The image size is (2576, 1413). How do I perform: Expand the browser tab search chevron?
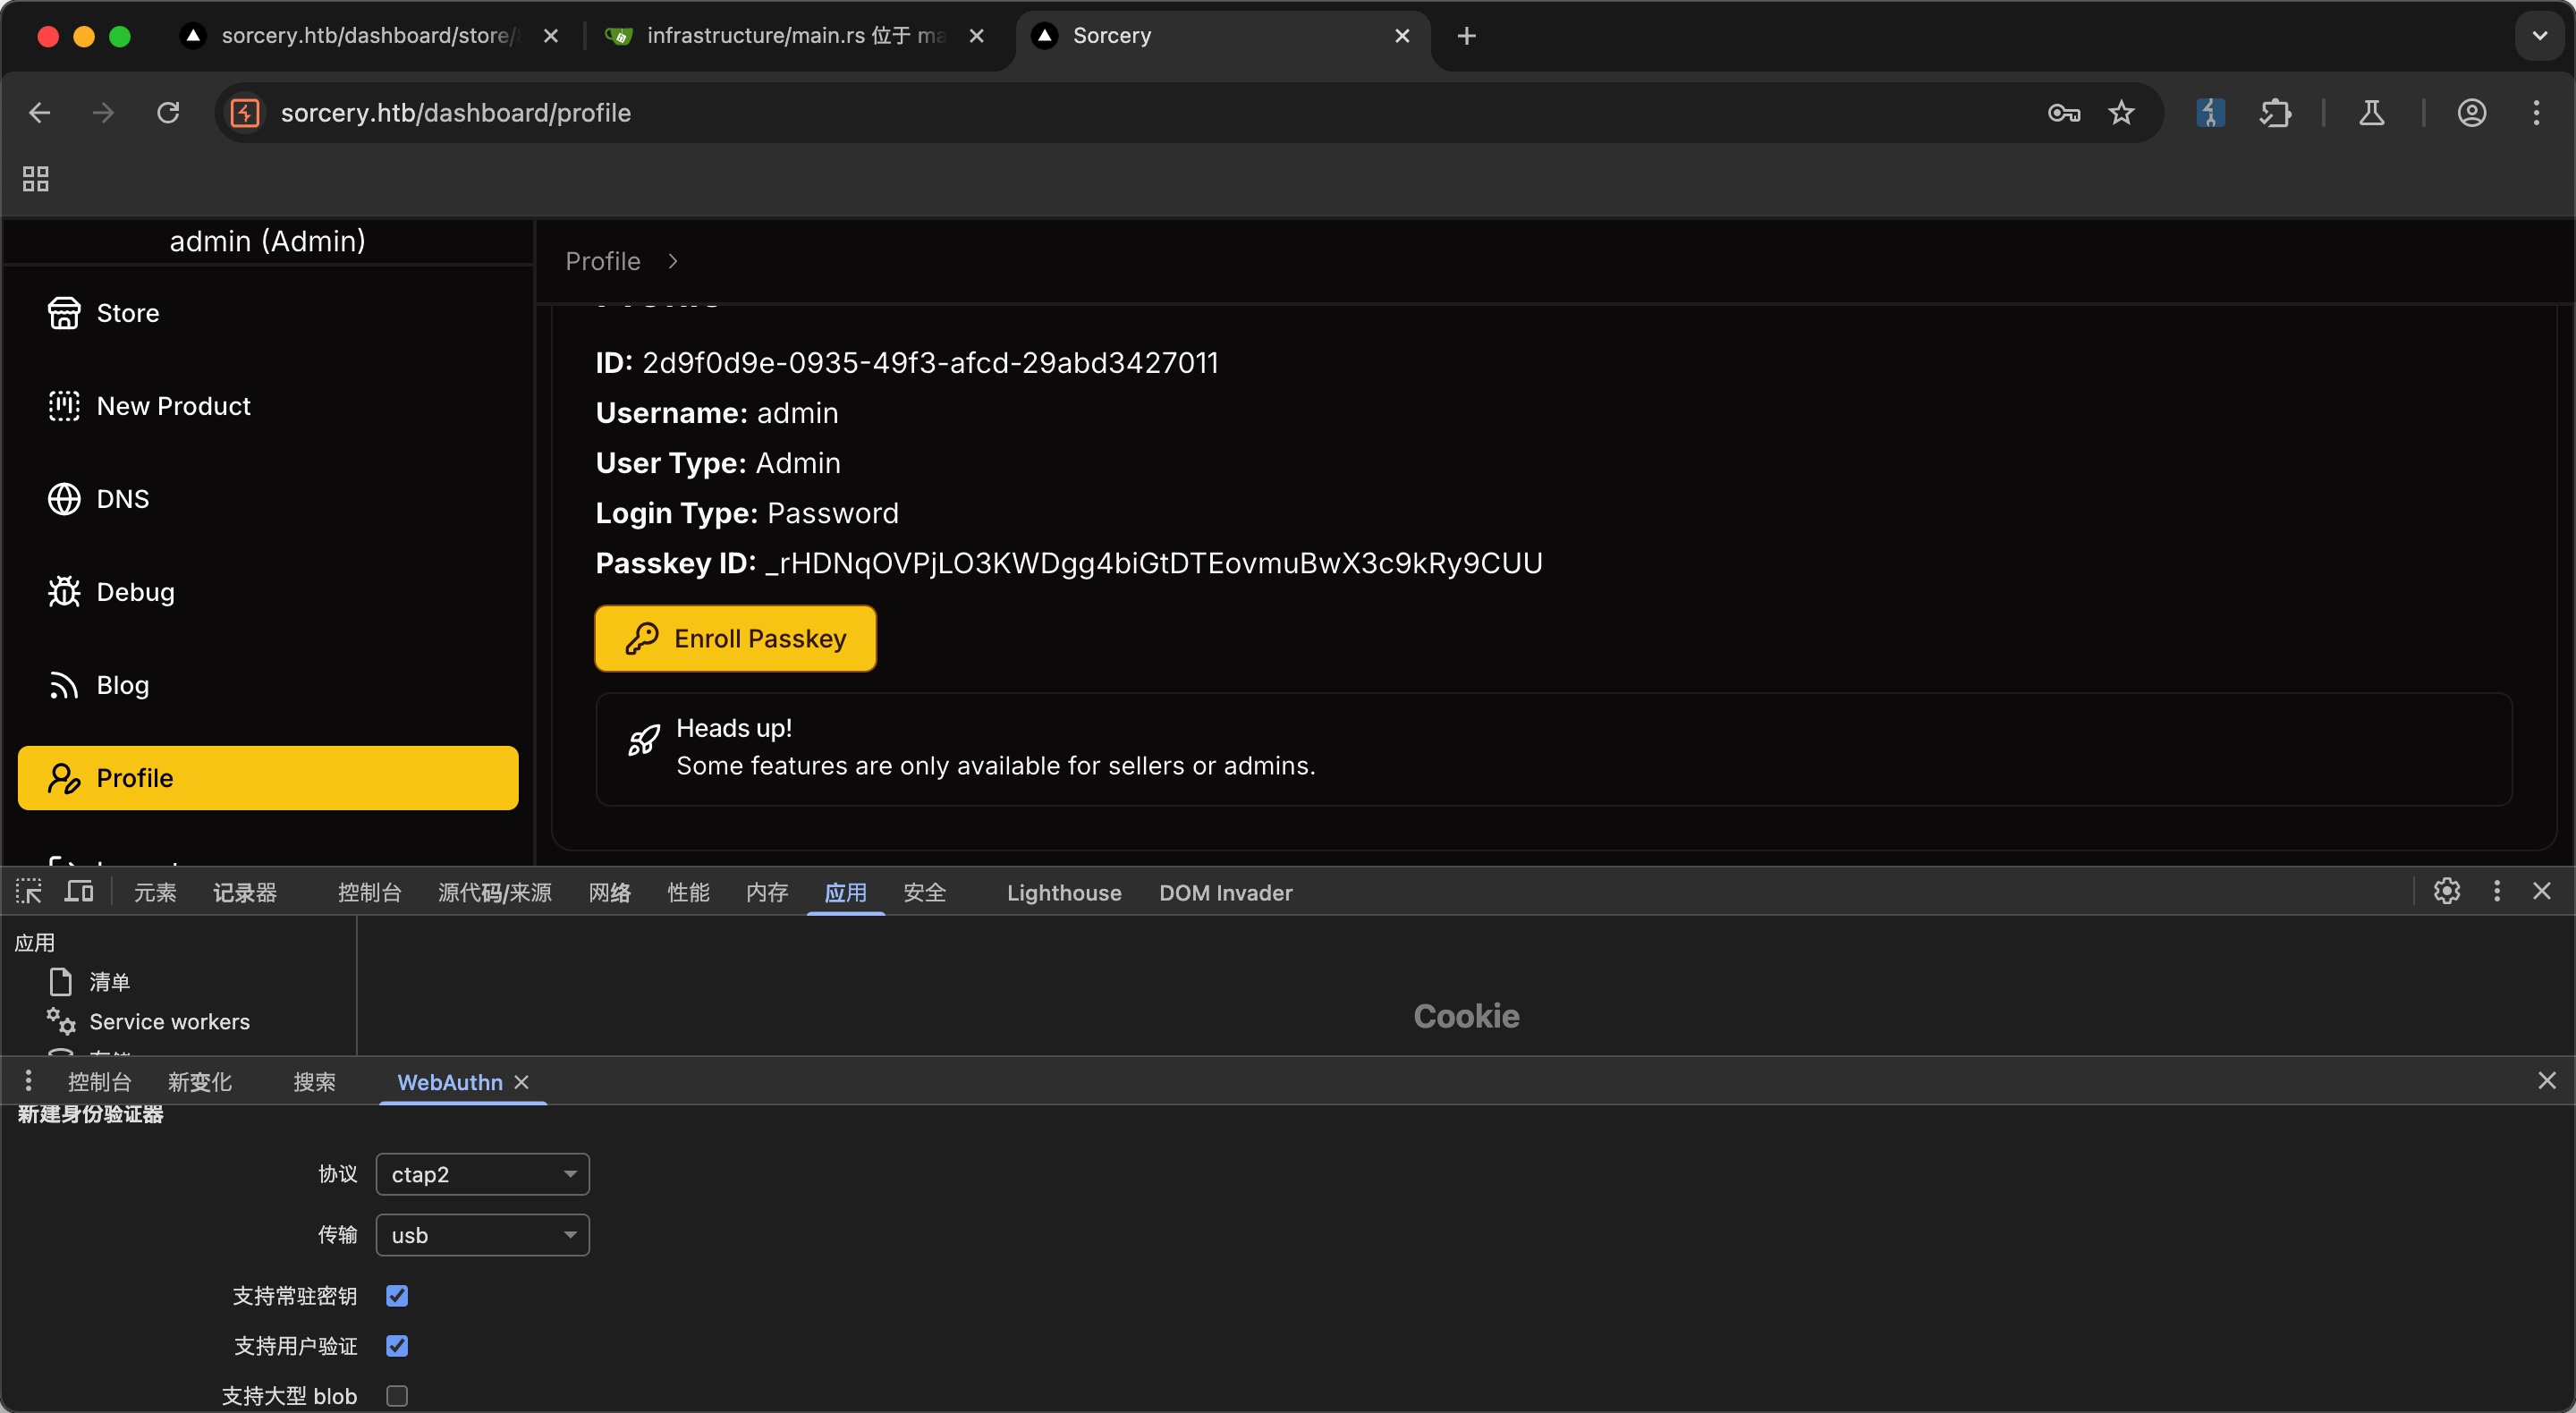tap(2539, 36)
